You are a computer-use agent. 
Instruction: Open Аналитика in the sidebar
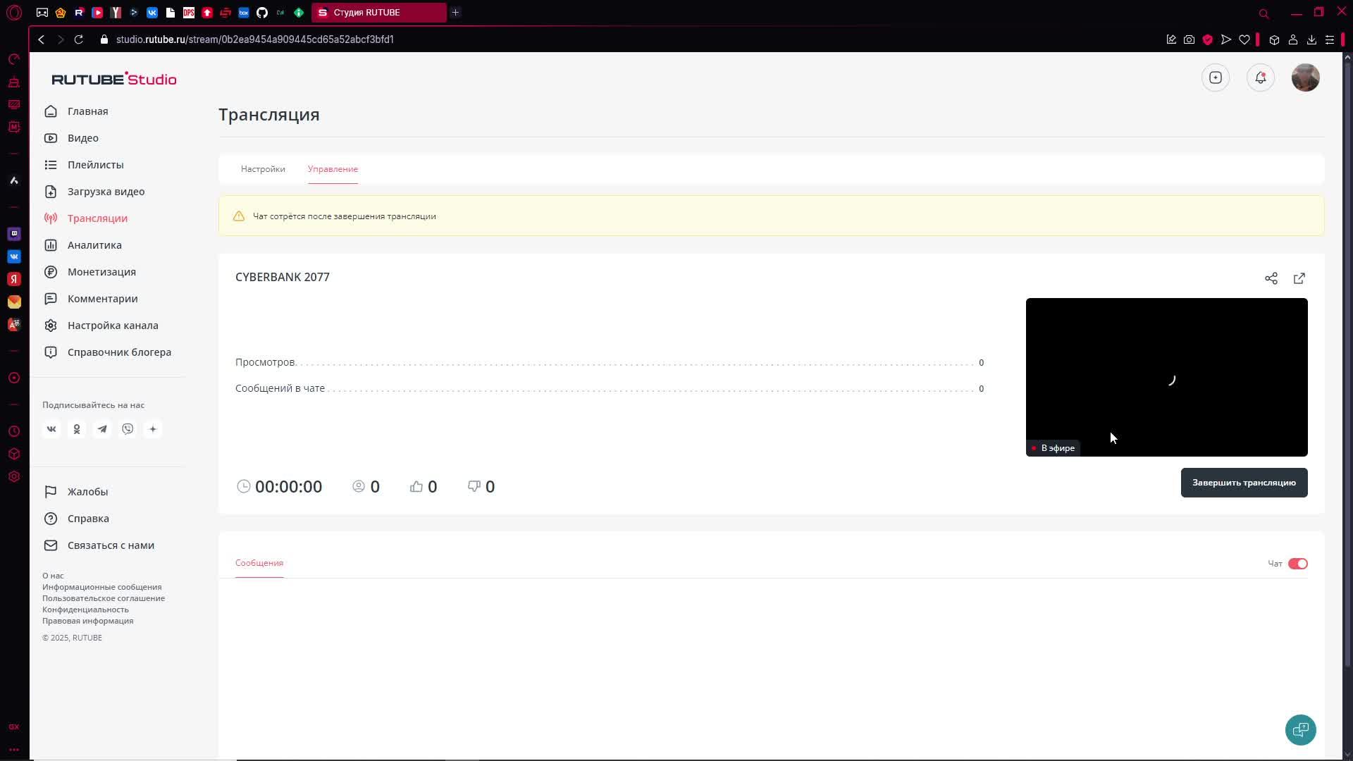pos(94,245)
